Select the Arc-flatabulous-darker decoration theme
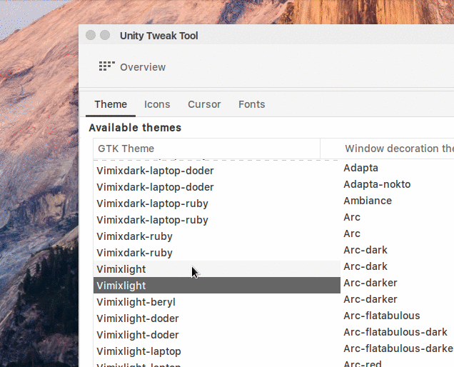 tap(397, 348)
